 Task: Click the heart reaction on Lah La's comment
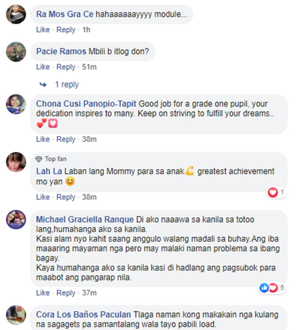[x=272, y=192]
